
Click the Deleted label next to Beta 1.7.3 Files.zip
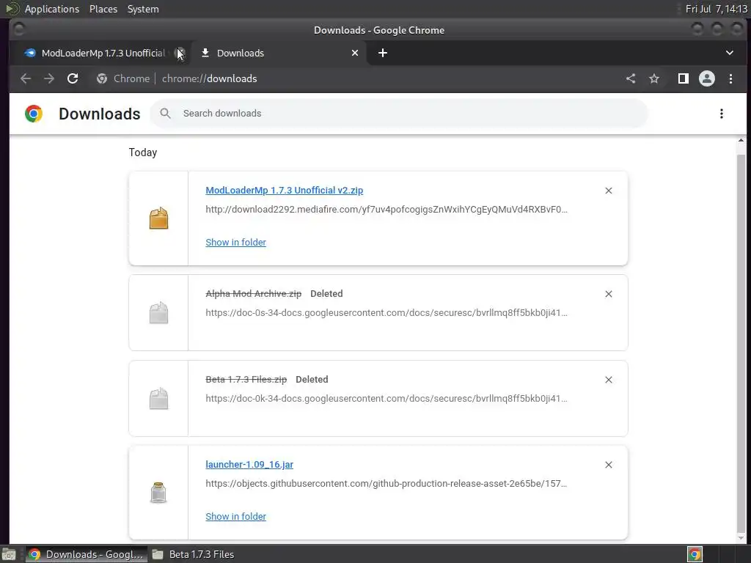click(312, 379)
